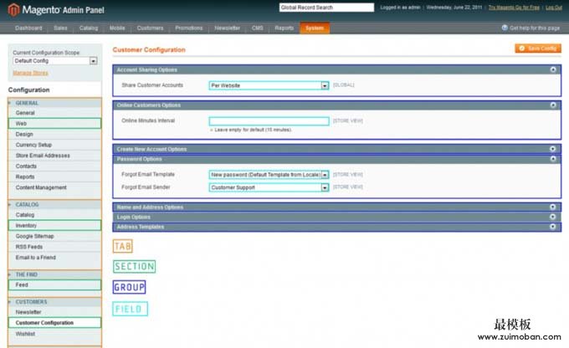
Task: Open the Reports top menu
Action: coord(284,28)
